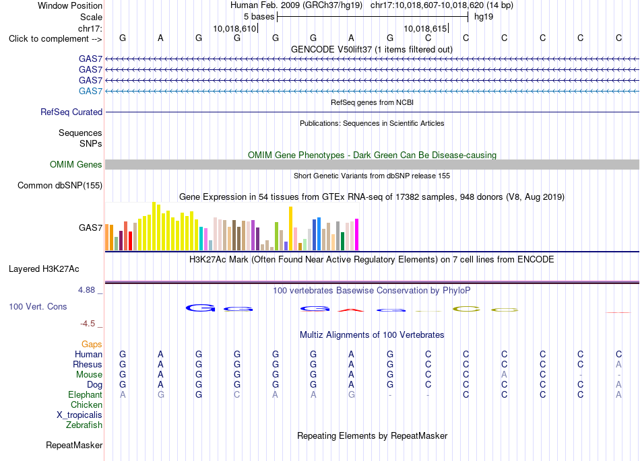Click the faded mismatch A in Mouse row

(504, 375)
